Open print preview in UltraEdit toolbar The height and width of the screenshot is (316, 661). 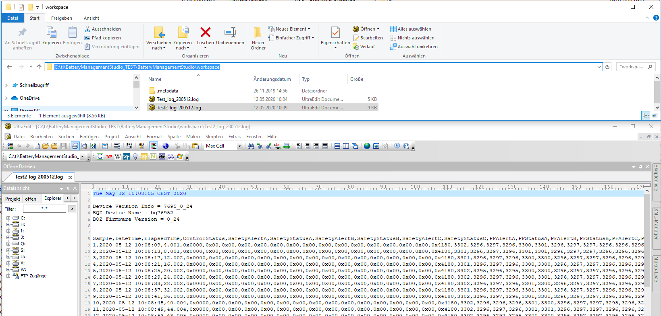[x=84, y=146]
